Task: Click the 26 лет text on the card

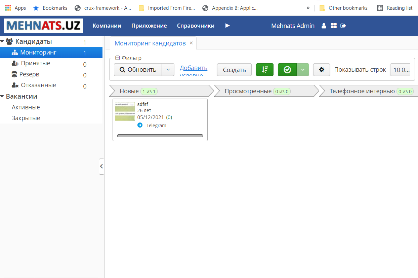Action: (144, 110)
